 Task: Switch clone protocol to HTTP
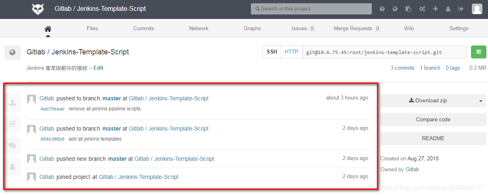point(292,52)
